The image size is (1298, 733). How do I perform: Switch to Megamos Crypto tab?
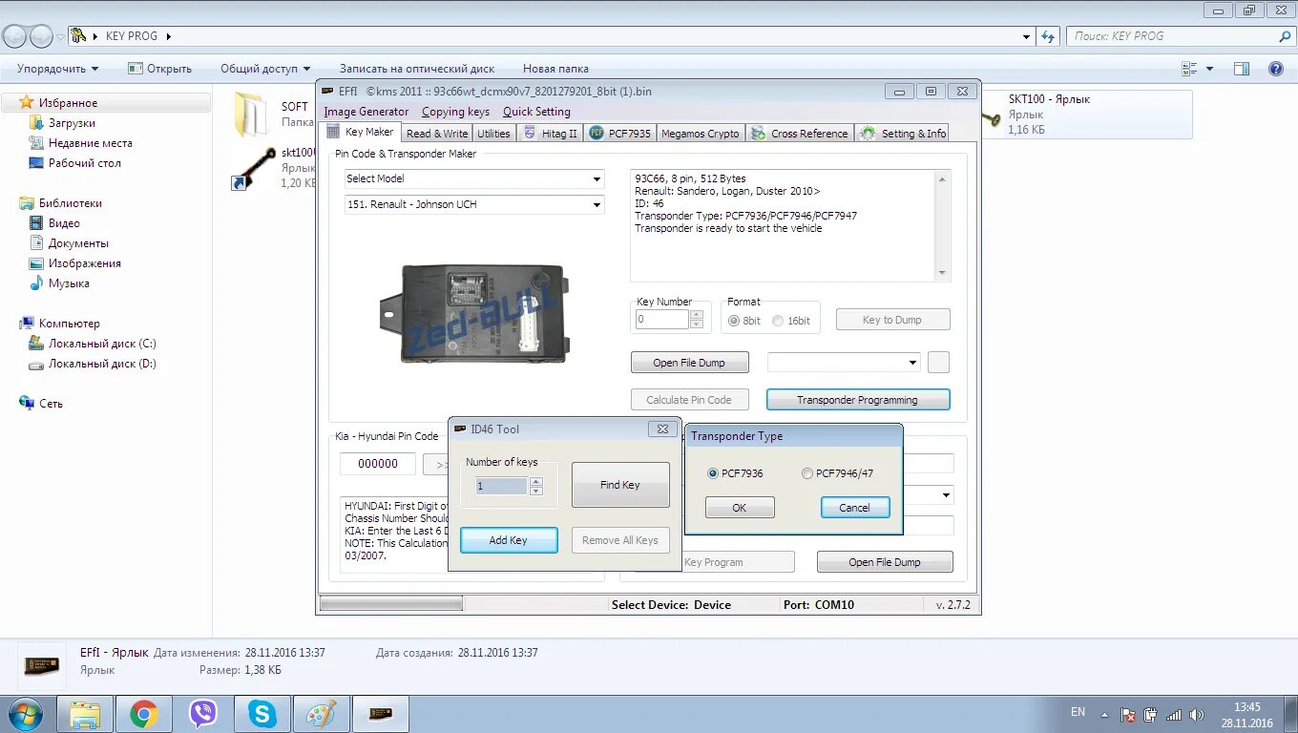click(700, 134)
